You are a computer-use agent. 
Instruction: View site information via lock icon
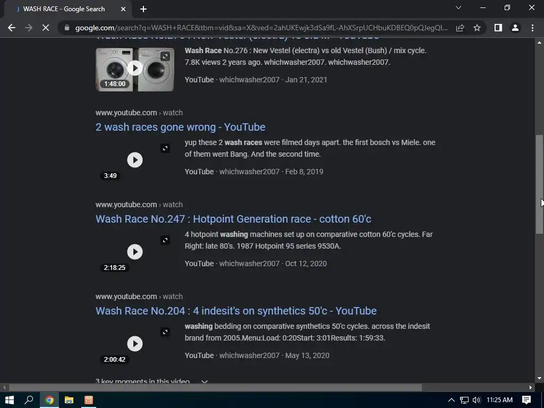point(67,28)
